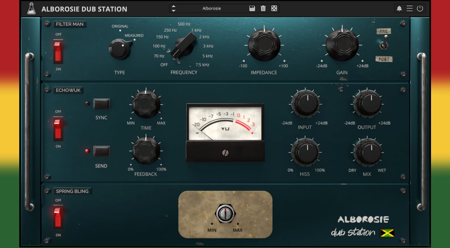The height and width of the screenshot is (248, 450).
Task: Click up arrow to browse previous preset
Action: (x=174, y=6)
